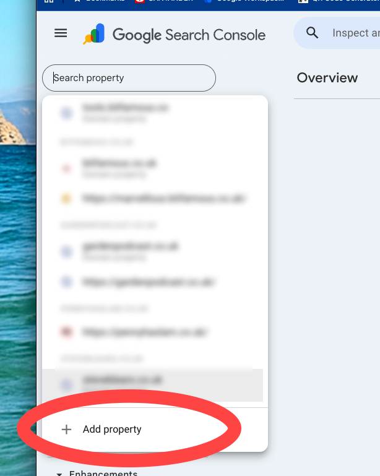This screenshot has width=380, height=476.
Task: Select the grey highlighted property above Add property
Action: [x=152, y=385]
